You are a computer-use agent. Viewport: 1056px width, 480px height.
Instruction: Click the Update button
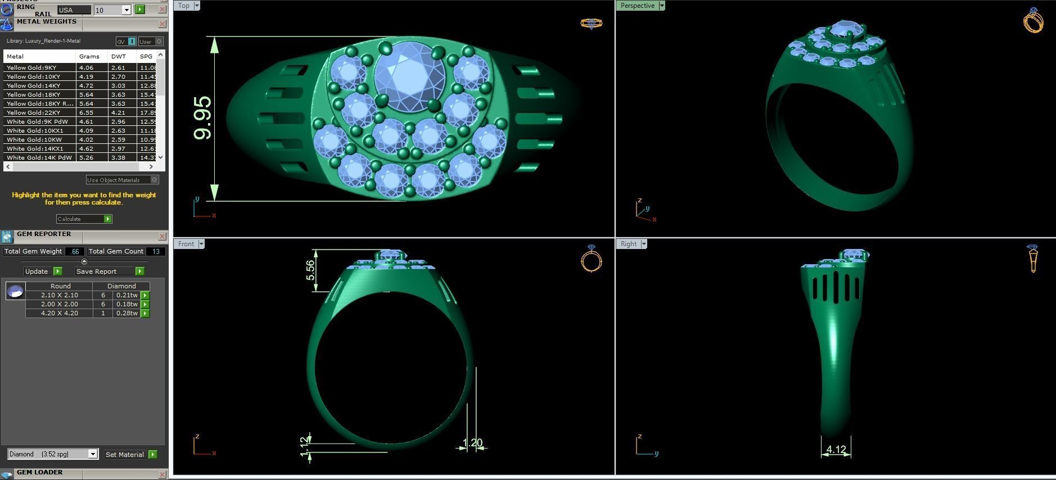tap(37, 271)
